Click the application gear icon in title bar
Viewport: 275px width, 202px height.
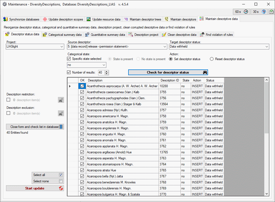[5, 4]
